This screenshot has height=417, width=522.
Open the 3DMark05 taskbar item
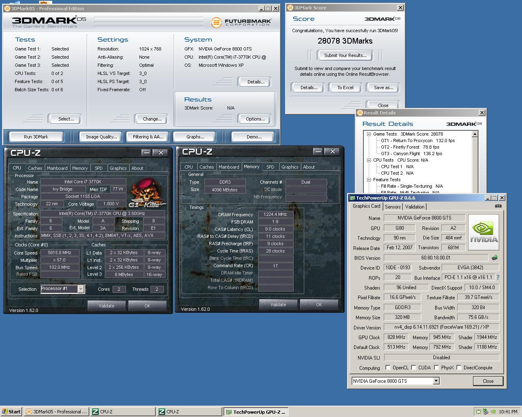pos(56,412)
